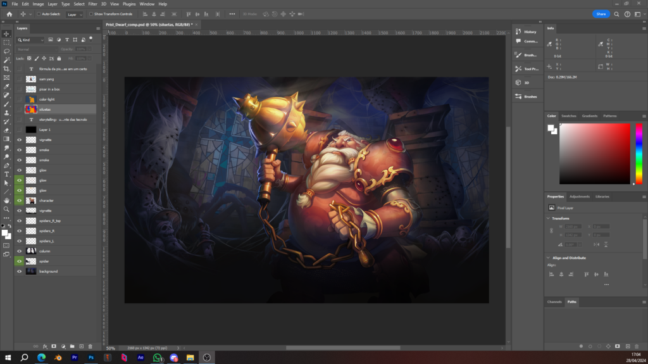648x364 pixels.
Task: Collapse the Transform section
Action: tap(549, 218)
